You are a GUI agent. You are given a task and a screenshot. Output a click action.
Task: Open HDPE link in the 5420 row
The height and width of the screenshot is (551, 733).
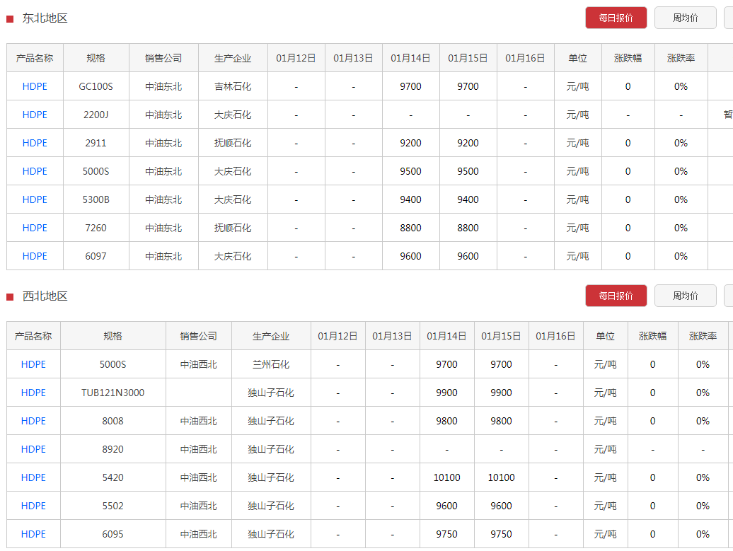pyautogui.click(x=33, y=477)
